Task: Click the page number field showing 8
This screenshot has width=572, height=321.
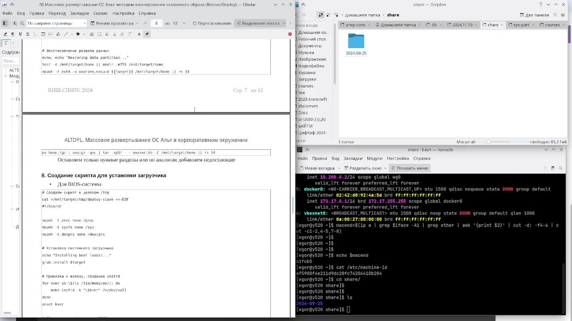Action: tap(156, 23)
